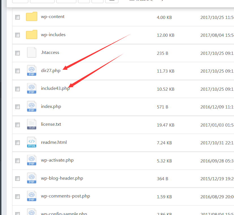Click the modified date of wp-content
Screen dimensions: 234x215
pos(217,18)
